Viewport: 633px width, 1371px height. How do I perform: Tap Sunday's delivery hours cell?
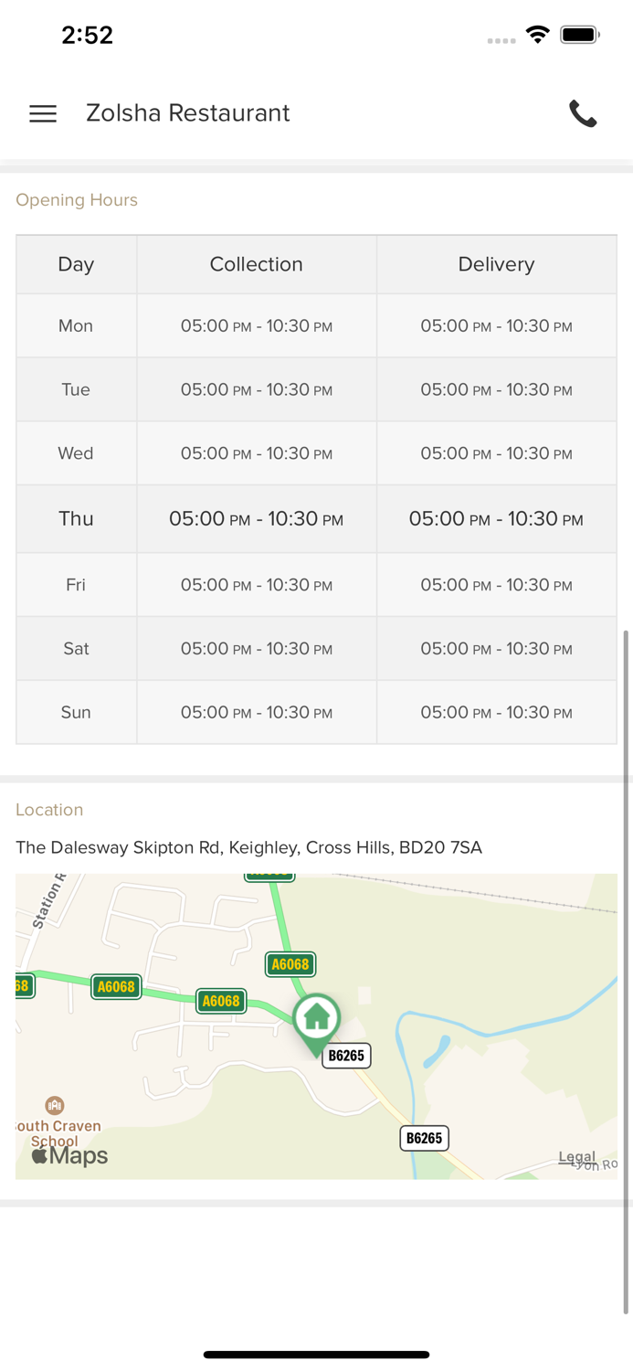pos(496,712)
